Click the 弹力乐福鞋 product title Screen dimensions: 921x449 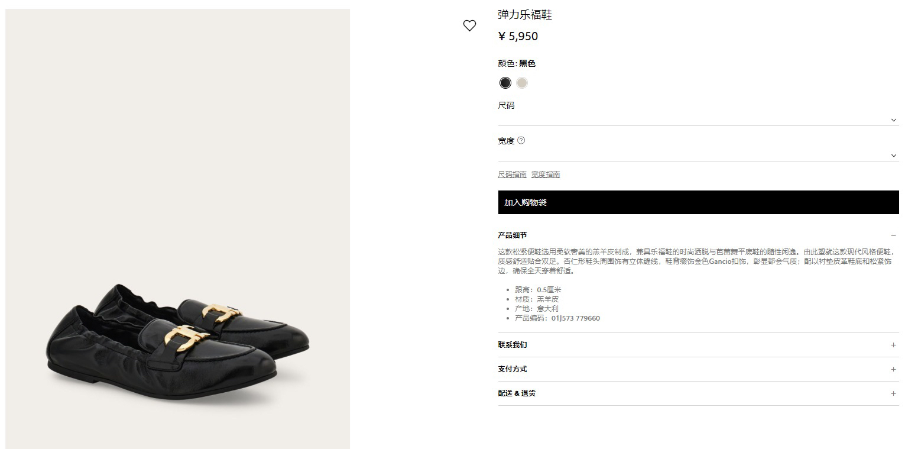[x=525, y=15]
